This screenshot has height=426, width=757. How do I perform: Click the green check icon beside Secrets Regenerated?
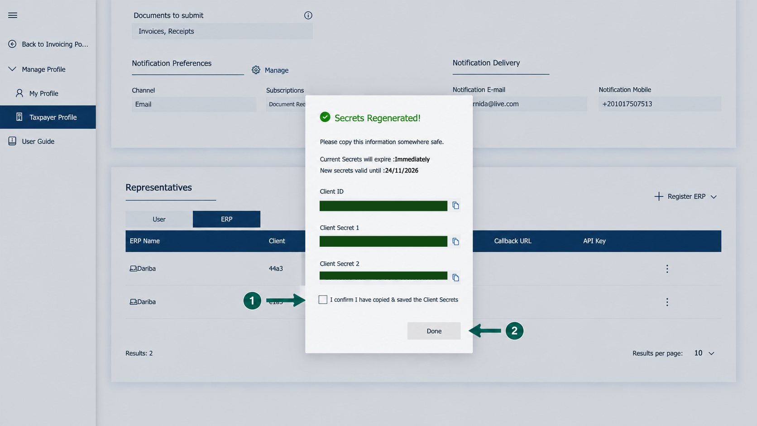coord(325,117)
